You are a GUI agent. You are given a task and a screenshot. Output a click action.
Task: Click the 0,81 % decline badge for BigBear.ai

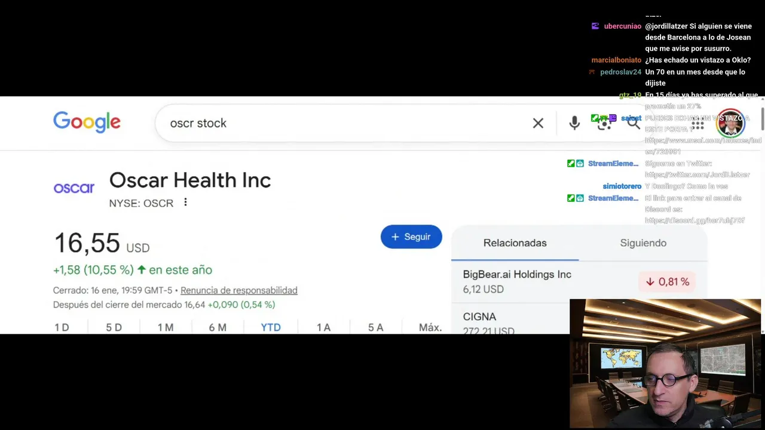coord(667,282)
